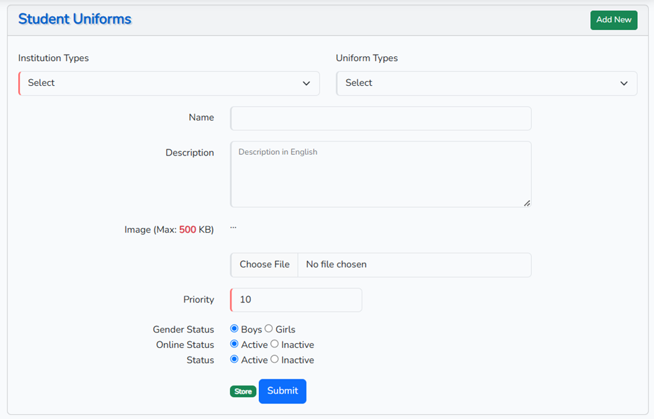
Task: Choose Inactive for the Status row
Action: coord(274,360)
